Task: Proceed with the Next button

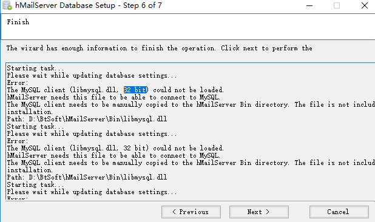Action: tap(258, 212)
